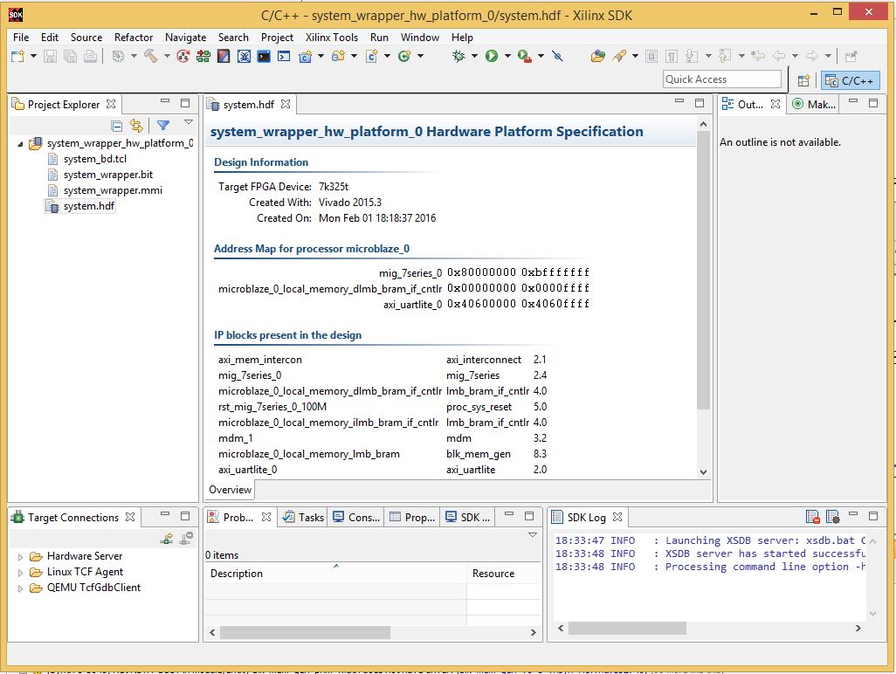Switch to the Mak... tab
The height and width of the screenshot is (674, 896).
pos(814,104)
